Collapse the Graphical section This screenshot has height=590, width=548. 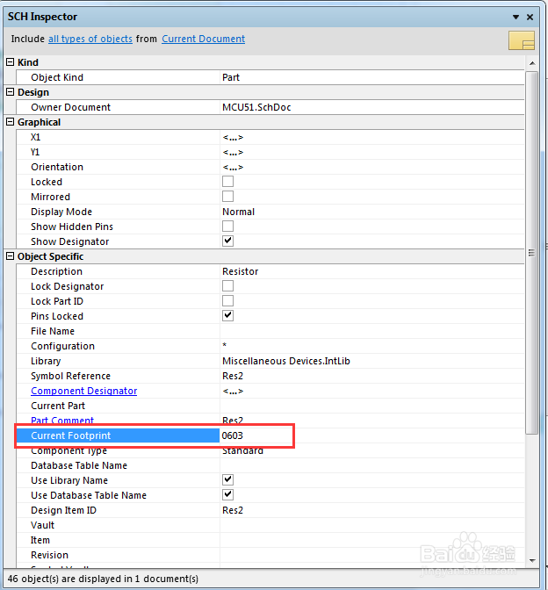tap(11, 122)
